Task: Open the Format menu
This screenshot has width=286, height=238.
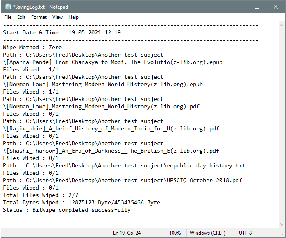Action: (x=39, y=17)
